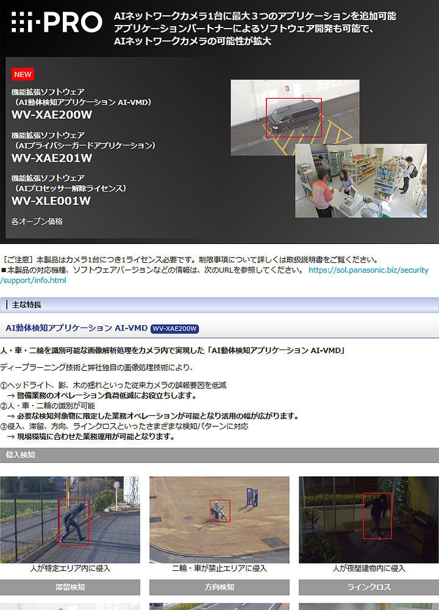Click the blue WV-XAE200W badge

[175, 329]
